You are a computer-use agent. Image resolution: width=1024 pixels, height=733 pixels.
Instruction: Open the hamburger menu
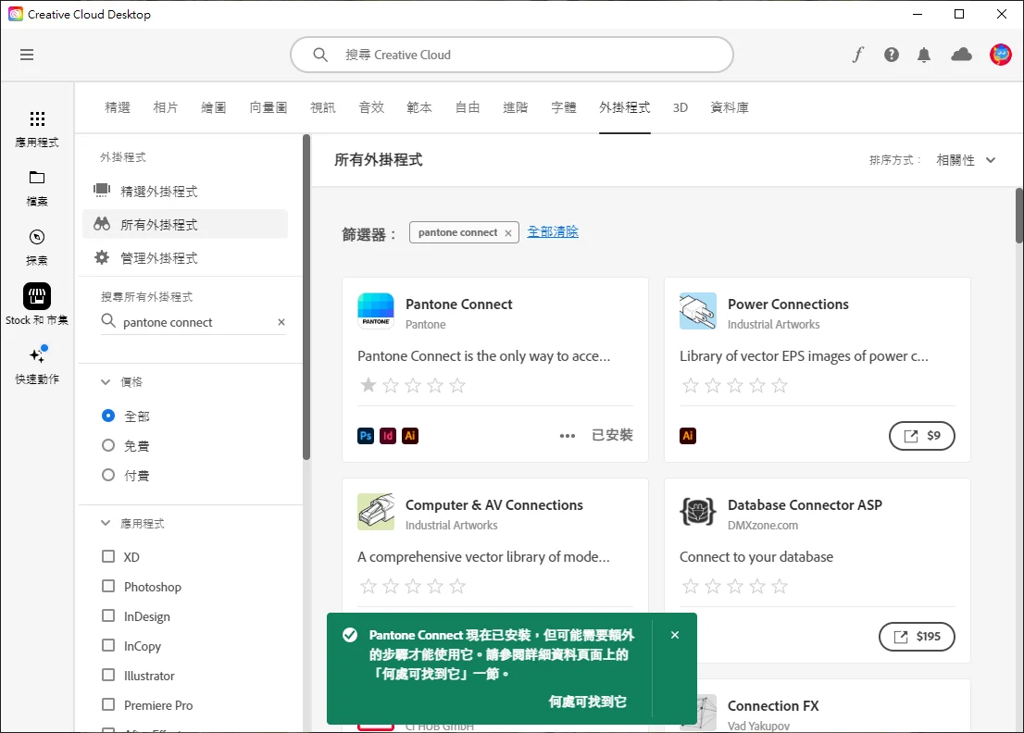[x=27, y=55]
